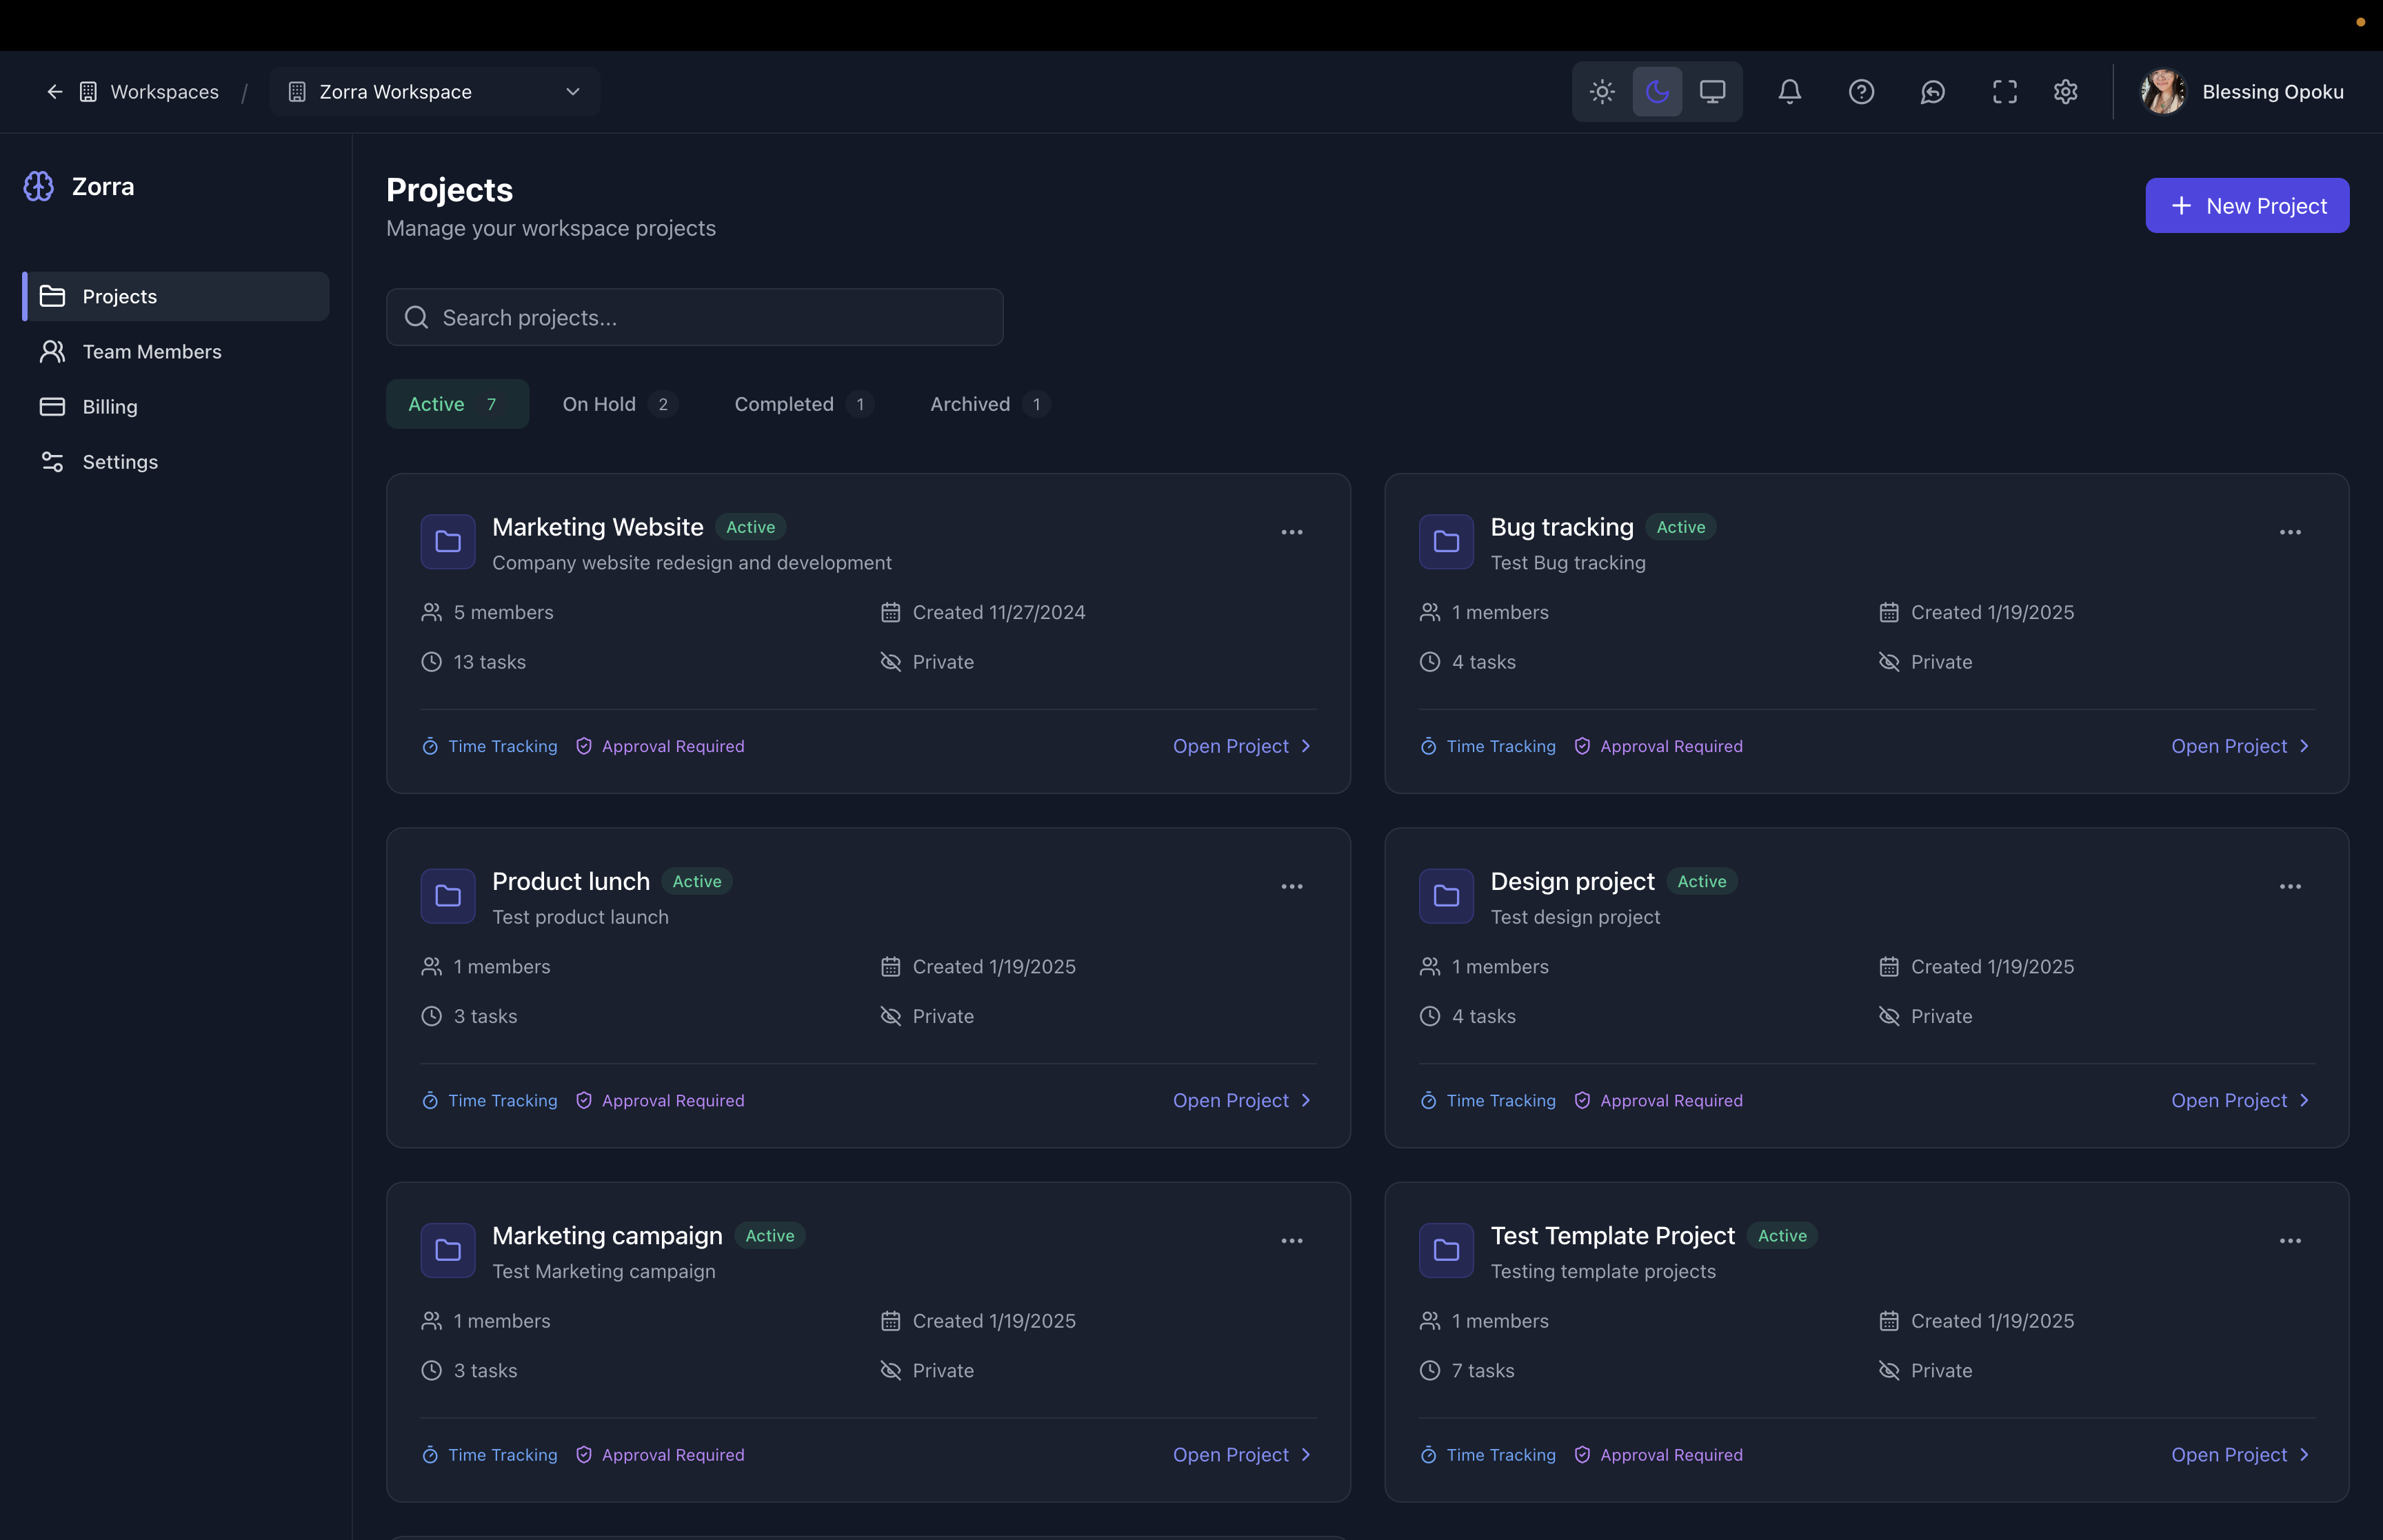The width and height of the screenshot is (2383, 1540).
Task: Click Blessing Opoku's profile avatar
Action: [2162, 92]
